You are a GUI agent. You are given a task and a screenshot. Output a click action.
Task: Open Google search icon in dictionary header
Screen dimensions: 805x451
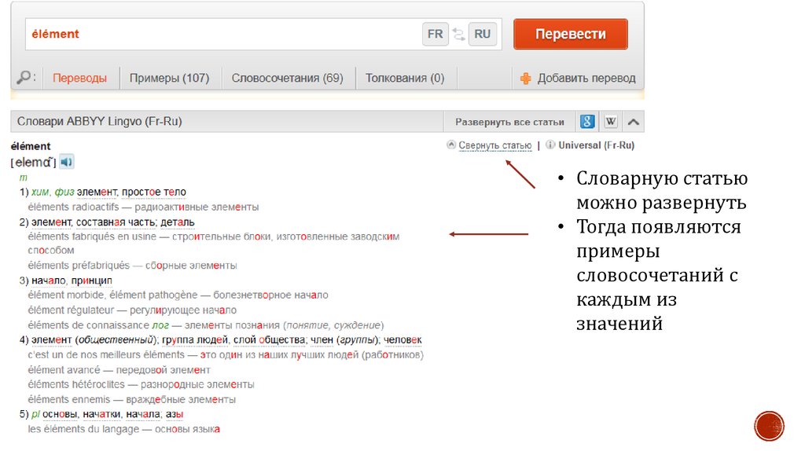(587, 122)
